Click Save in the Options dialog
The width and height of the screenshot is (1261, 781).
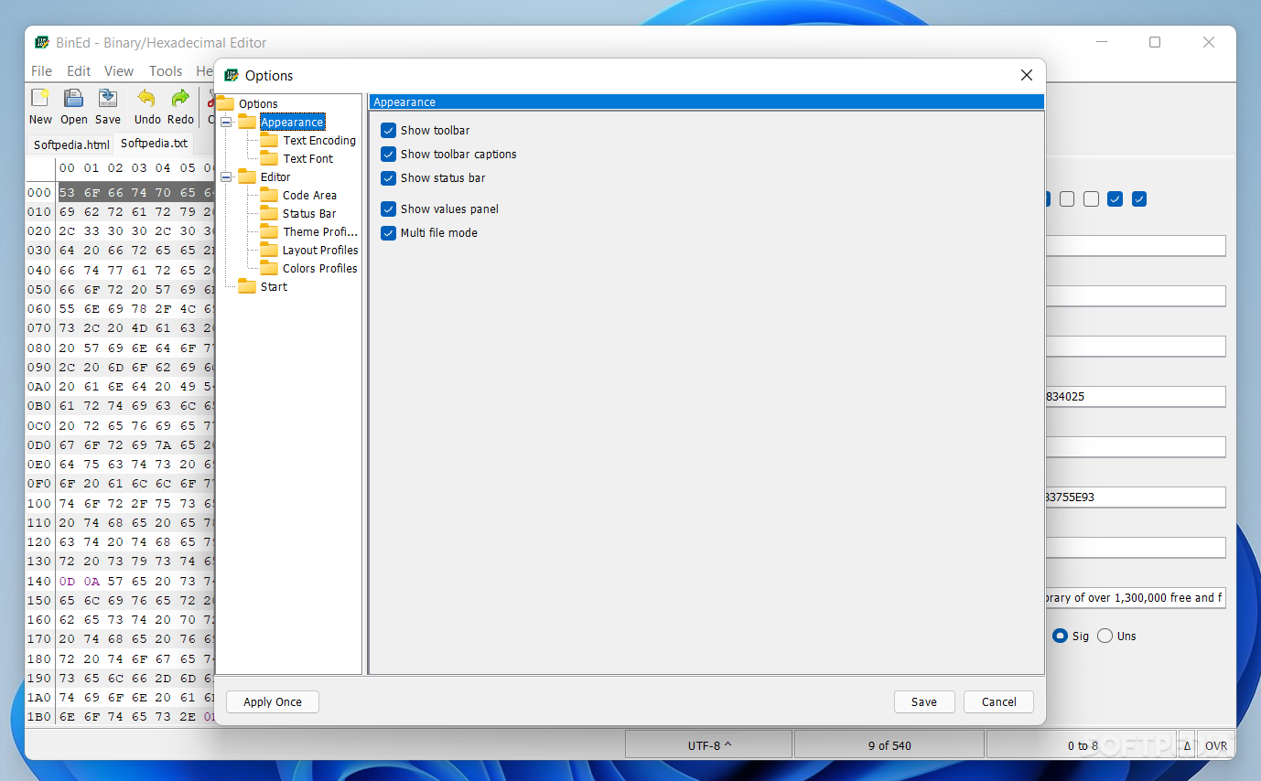[x=923, y=701]
